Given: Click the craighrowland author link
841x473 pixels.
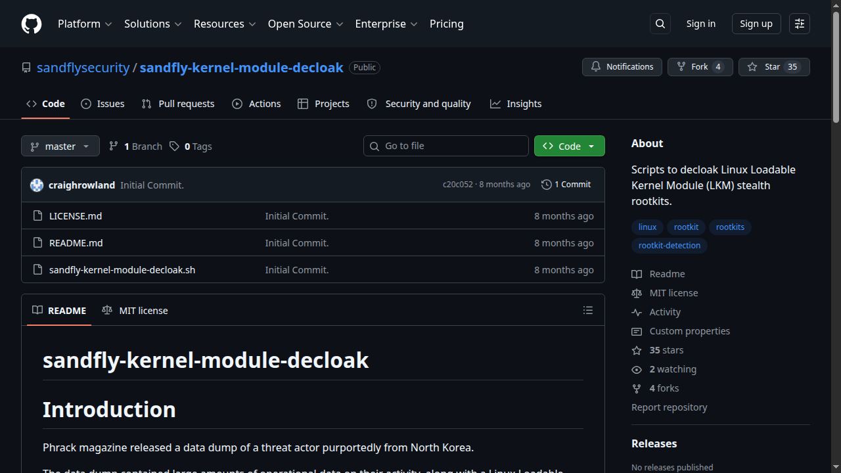Looking at the screenshot, I should click(x=81, y=185).
